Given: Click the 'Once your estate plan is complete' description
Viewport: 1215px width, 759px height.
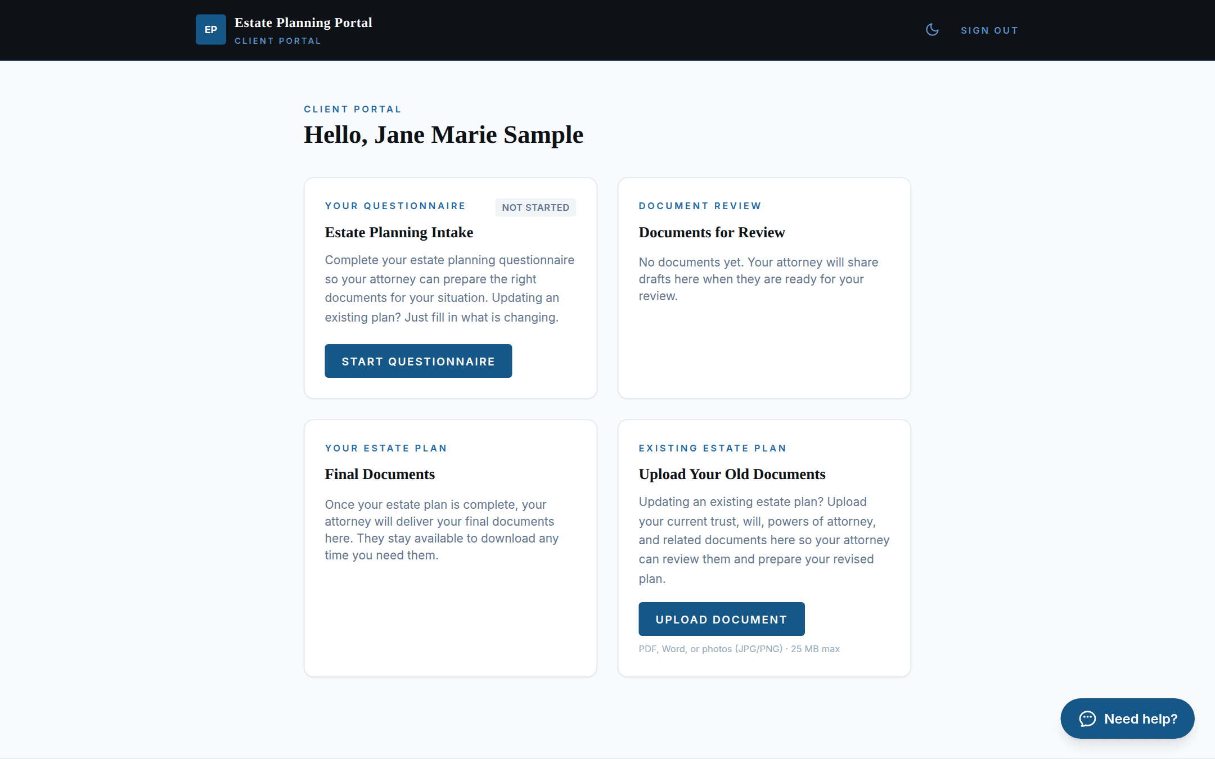Looking at the screenshot, I should (442, 530).
